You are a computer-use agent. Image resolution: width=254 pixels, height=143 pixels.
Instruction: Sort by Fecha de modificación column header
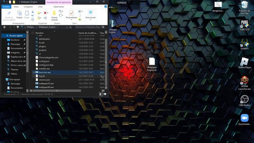[88, 33]
